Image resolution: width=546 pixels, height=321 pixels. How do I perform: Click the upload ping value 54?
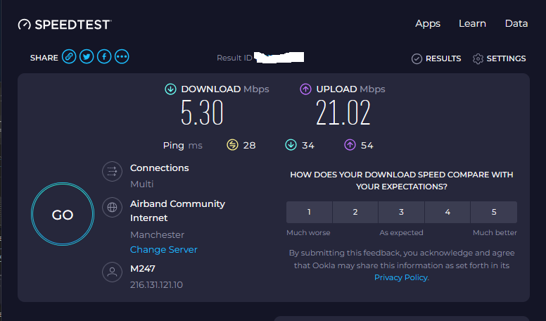pos(367,145)
